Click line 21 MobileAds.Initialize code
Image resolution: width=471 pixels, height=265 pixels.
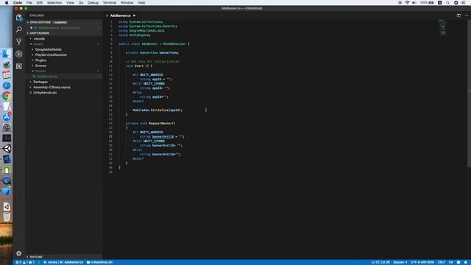(157, 110)
